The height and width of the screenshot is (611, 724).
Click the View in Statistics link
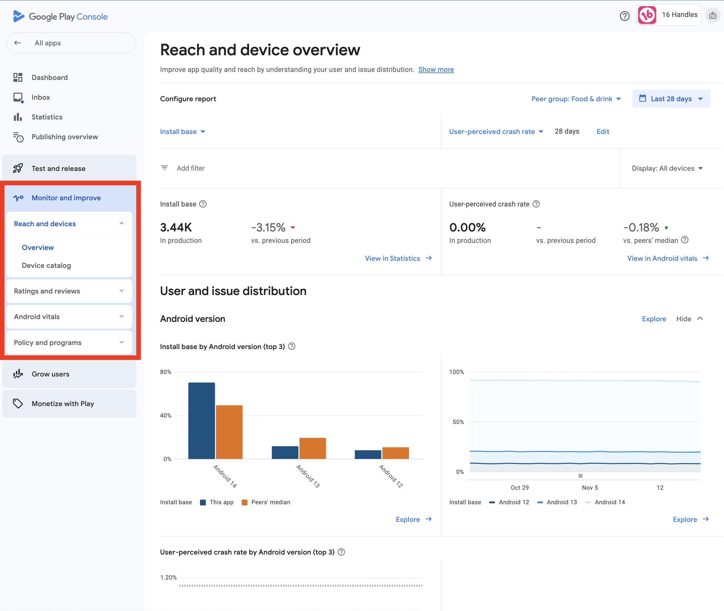[x=393, y=258]
